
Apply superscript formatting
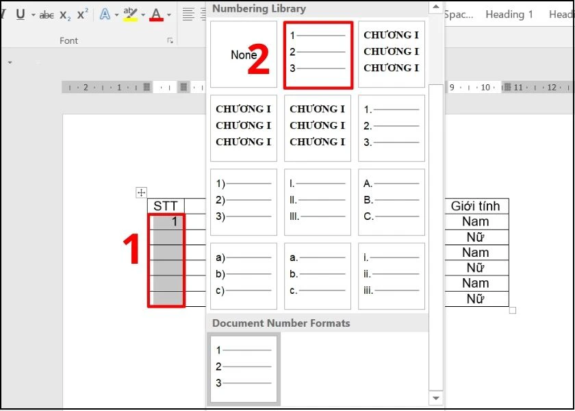click(x=83, y=14)
